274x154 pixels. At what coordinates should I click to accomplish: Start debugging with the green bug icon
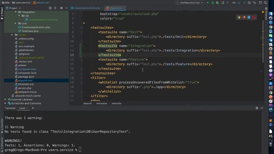[213, 3]
